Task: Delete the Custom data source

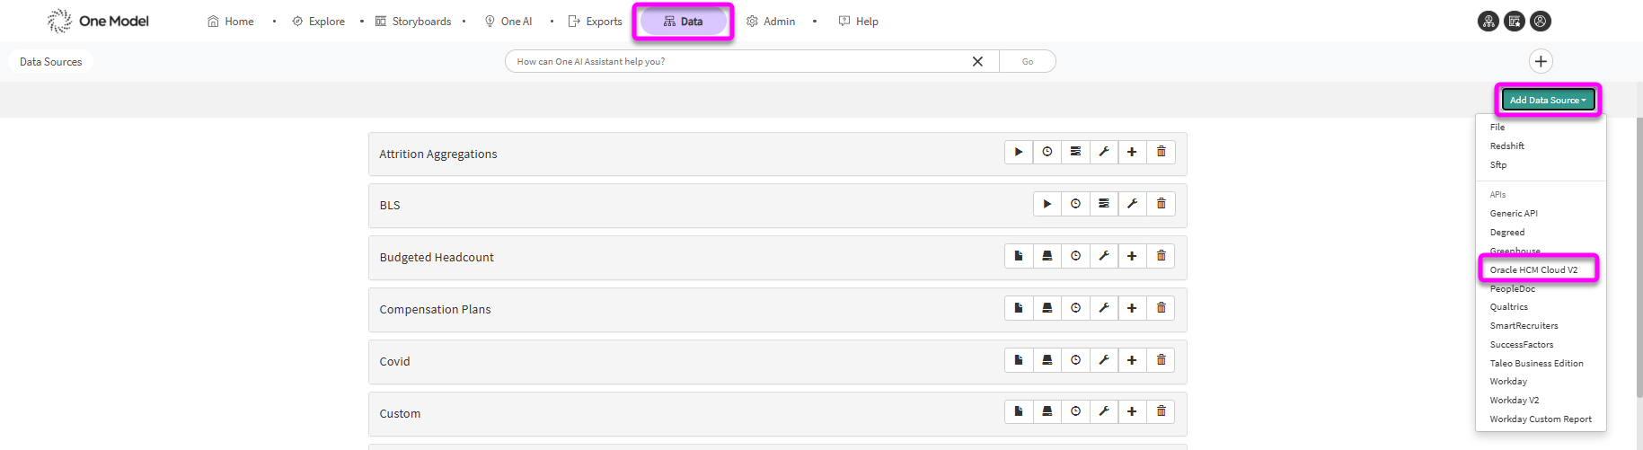Action: pyautogui.click(x=1161, y=411)
